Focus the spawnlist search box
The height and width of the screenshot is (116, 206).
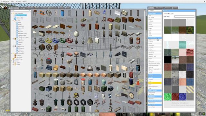(21, 11)
